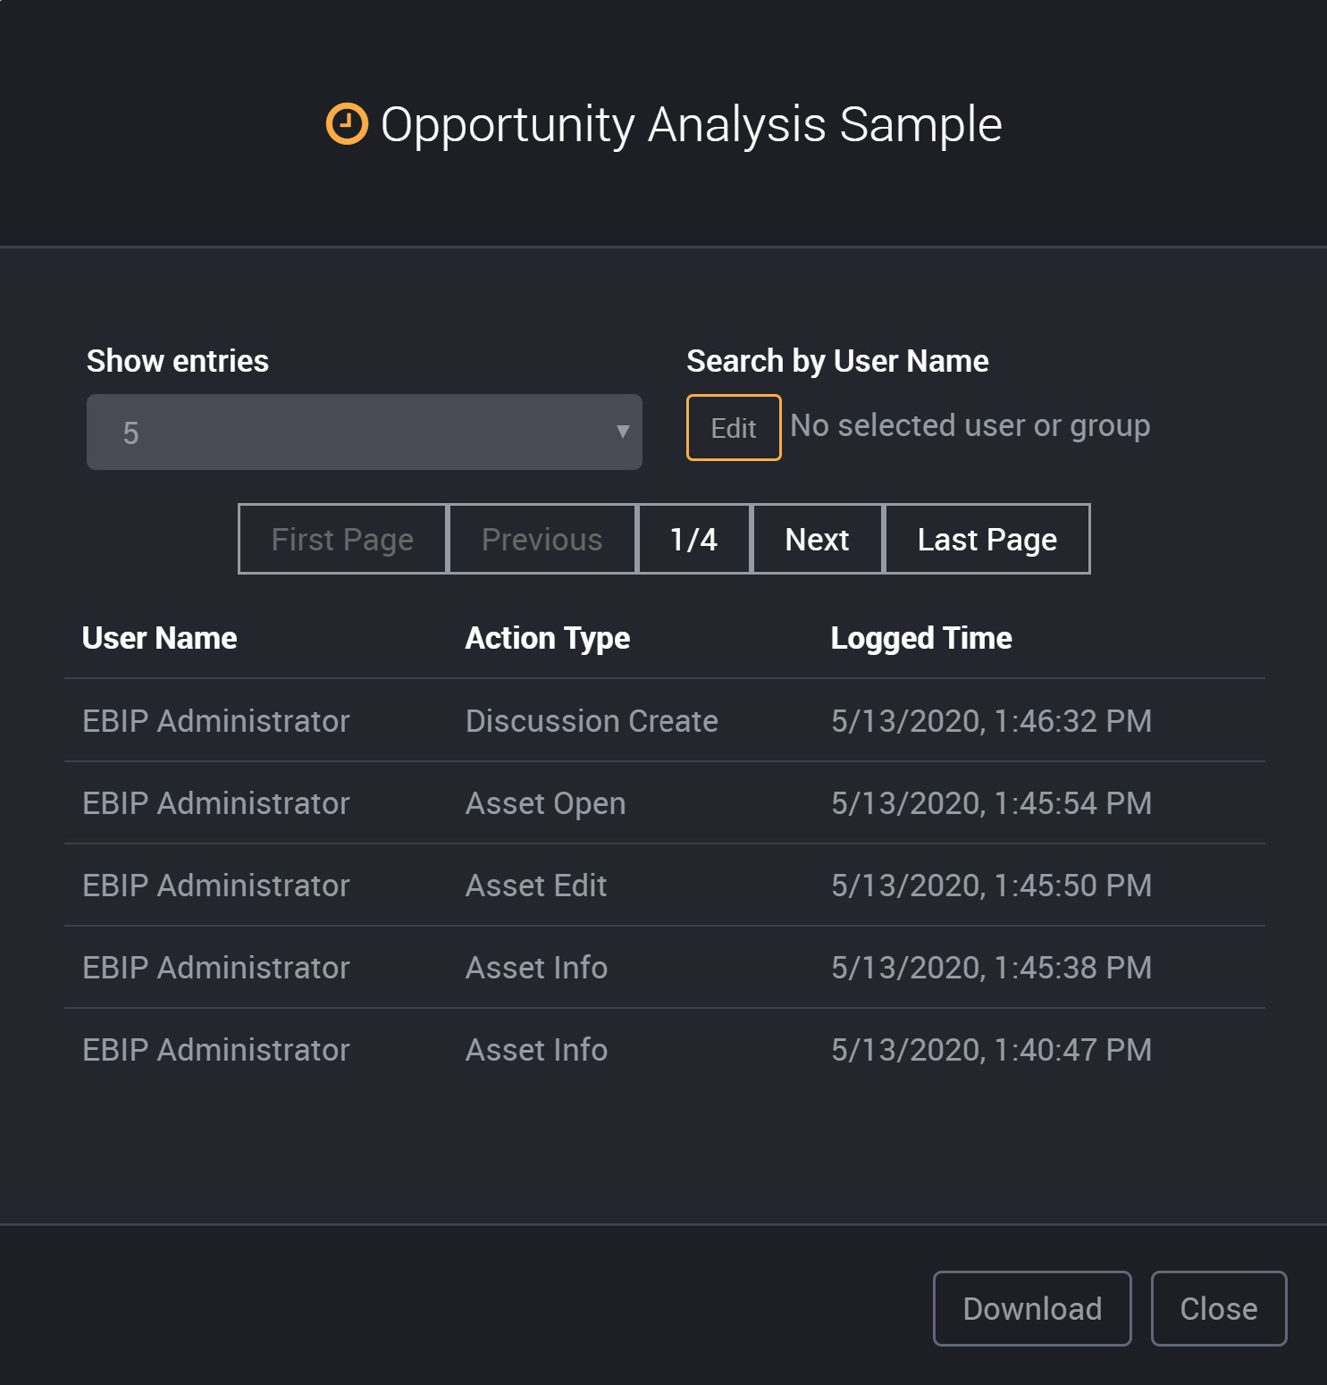Click the orange clock history icon

tap(347, 123)
